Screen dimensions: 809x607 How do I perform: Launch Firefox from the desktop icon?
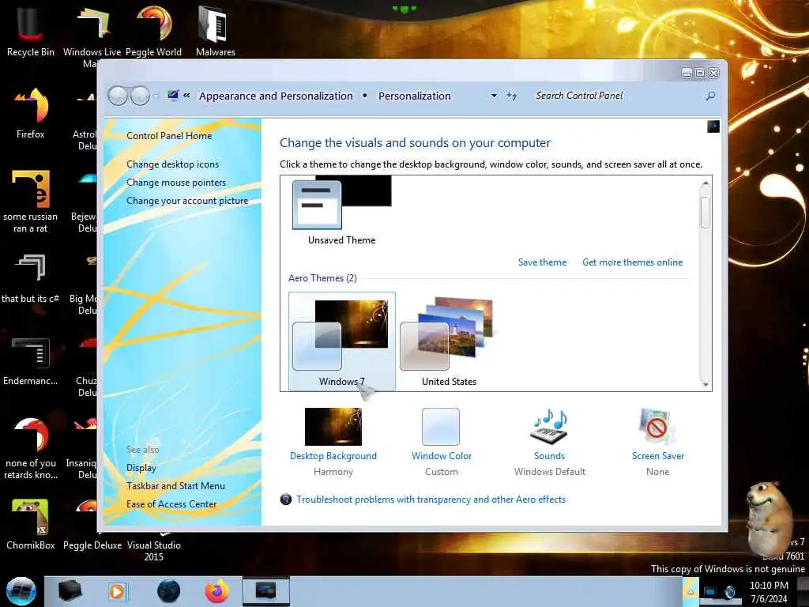(x=31, y=114)
